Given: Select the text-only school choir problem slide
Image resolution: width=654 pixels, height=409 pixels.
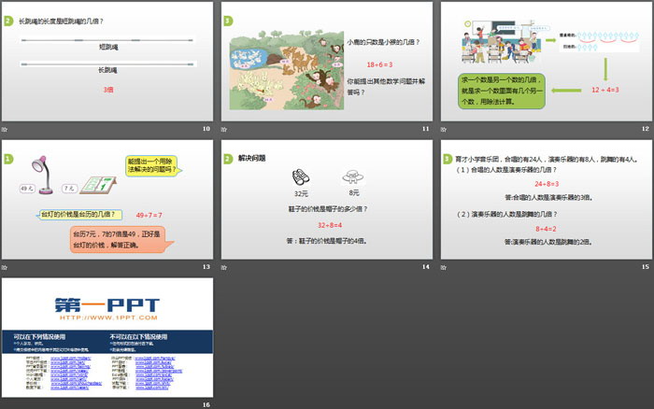Looking at the screenshot, I should coord(545,200).
